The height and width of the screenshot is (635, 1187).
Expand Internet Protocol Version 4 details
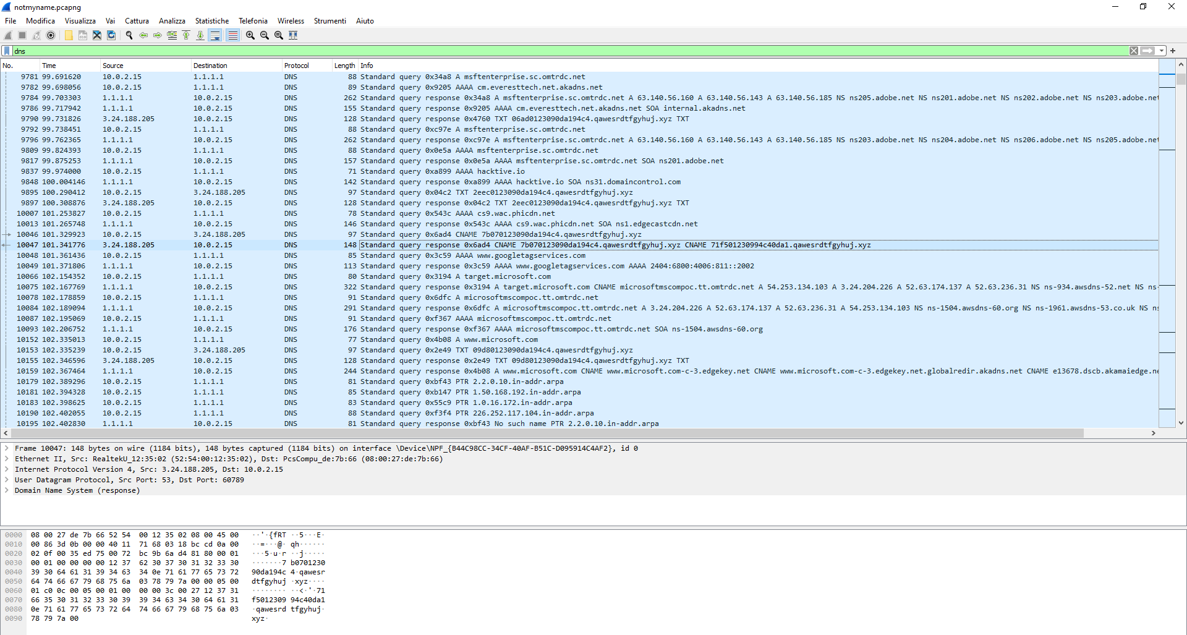[x=7, y=469]
